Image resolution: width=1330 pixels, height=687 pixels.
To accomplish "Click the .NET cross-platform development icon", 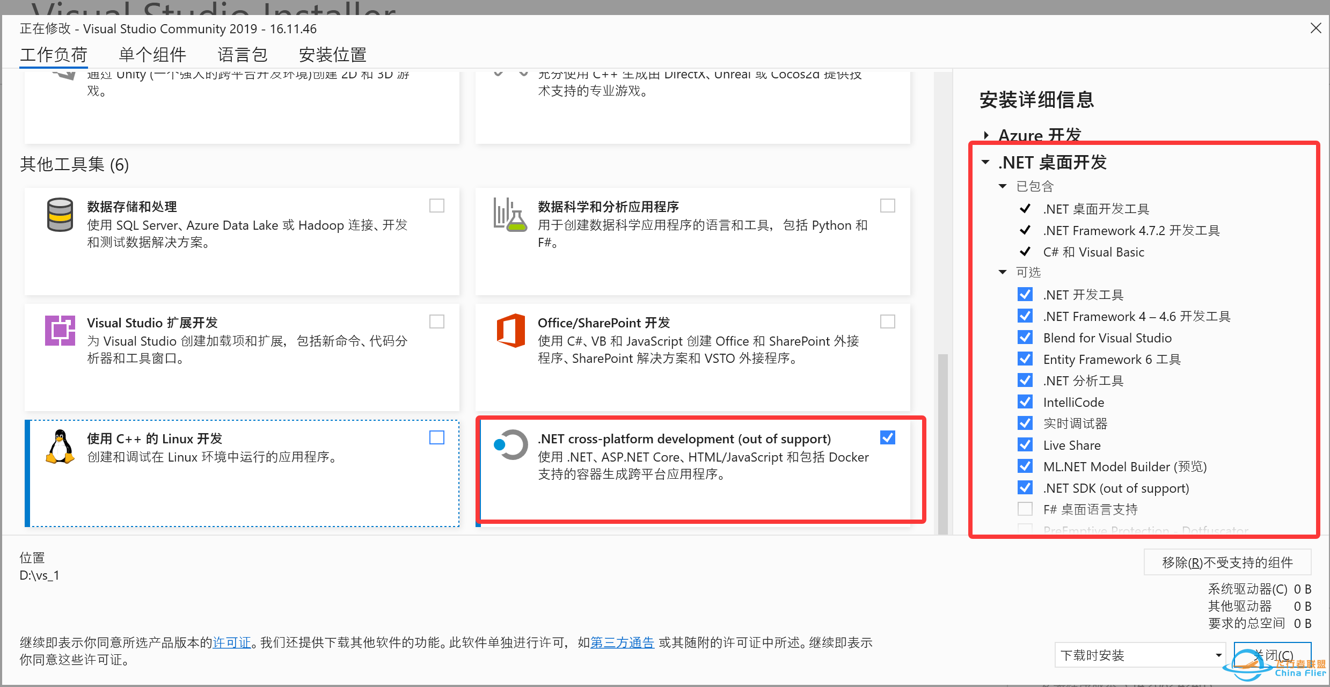I will pos(510,445).
